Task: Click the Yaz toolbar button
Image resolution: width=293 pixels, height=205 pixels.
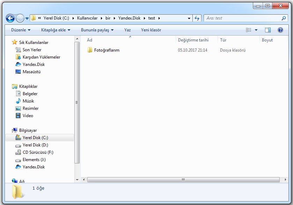Action: [127, 30]
